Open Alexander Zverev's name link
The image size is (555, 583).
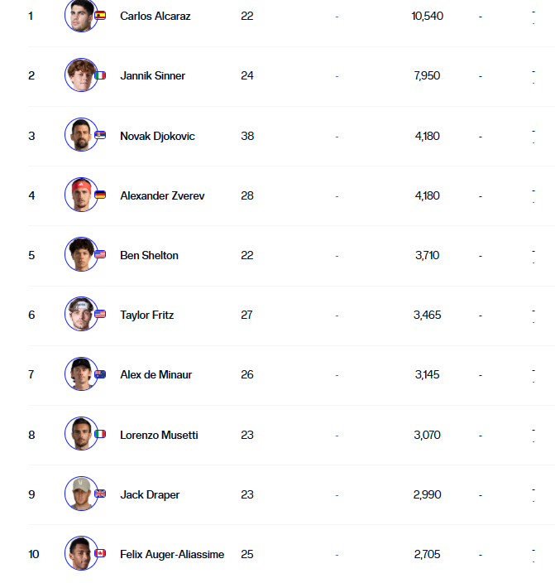(x=162, y=195)
